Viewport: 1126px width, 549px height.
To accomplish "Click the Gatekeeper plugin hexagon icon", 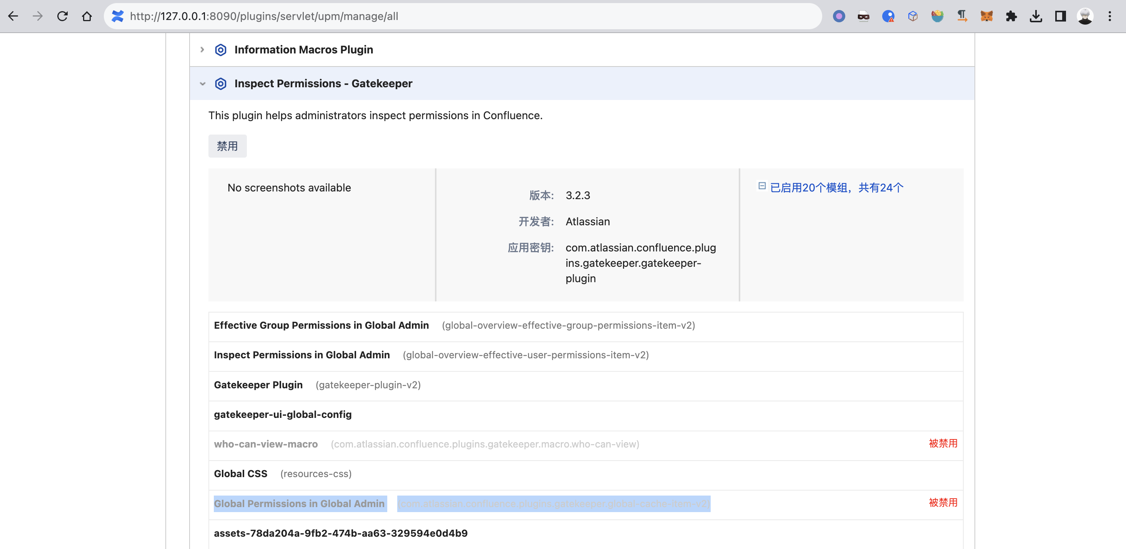I will [221, 83].
